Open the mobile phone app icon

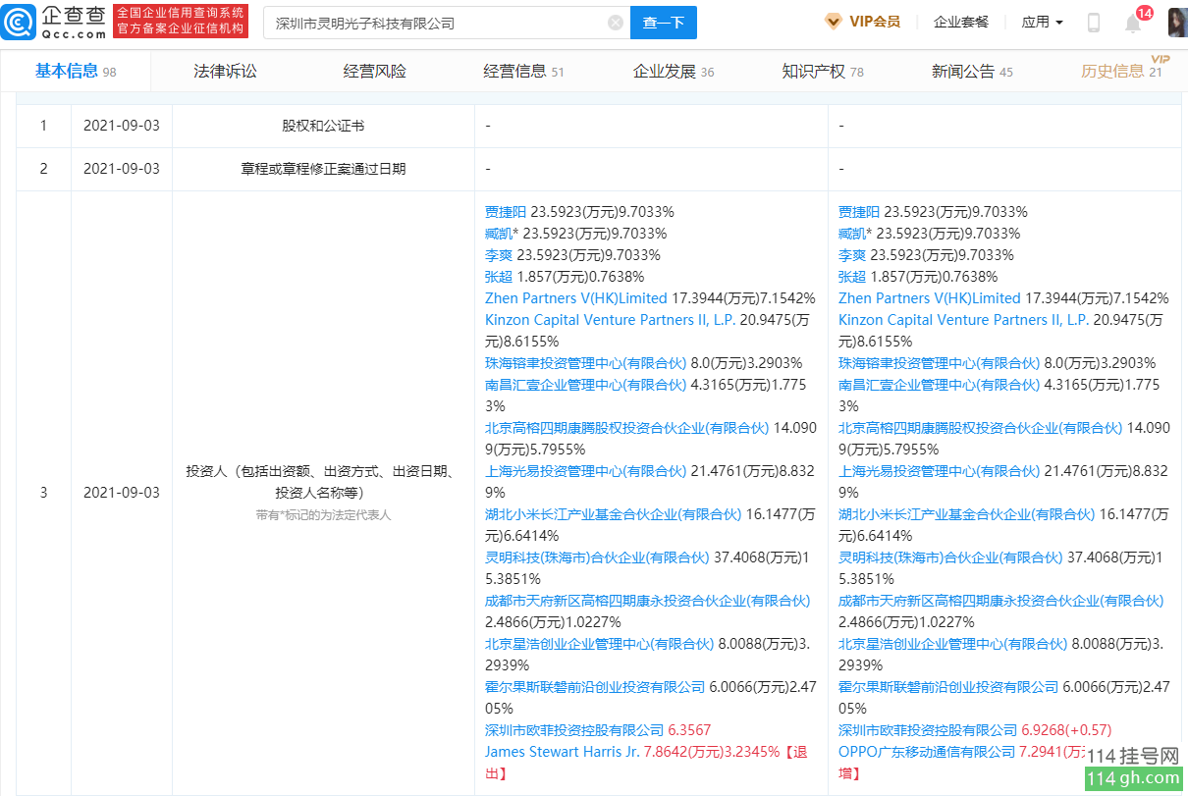pos(1093,23)
